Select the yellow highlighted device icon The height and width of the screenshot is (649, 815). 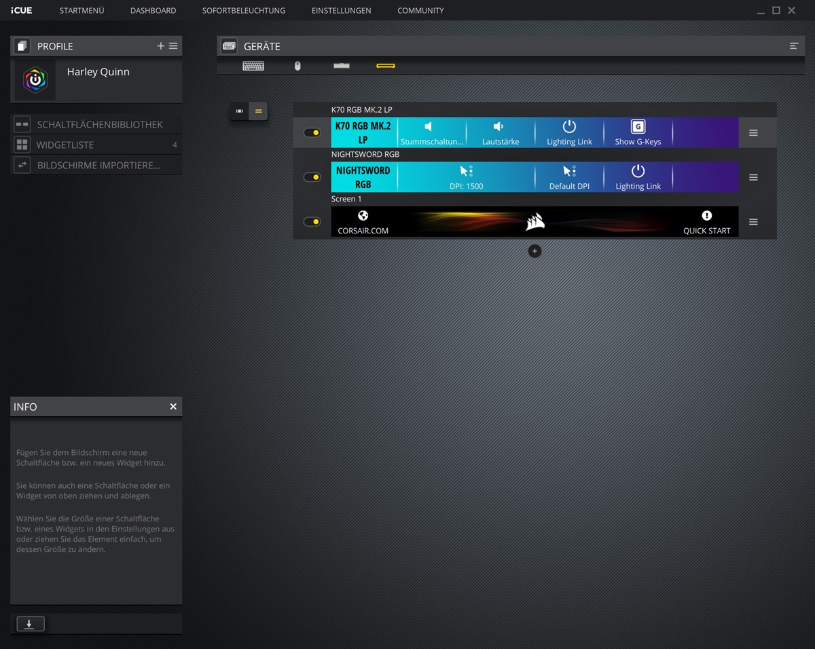coord(386,66)
